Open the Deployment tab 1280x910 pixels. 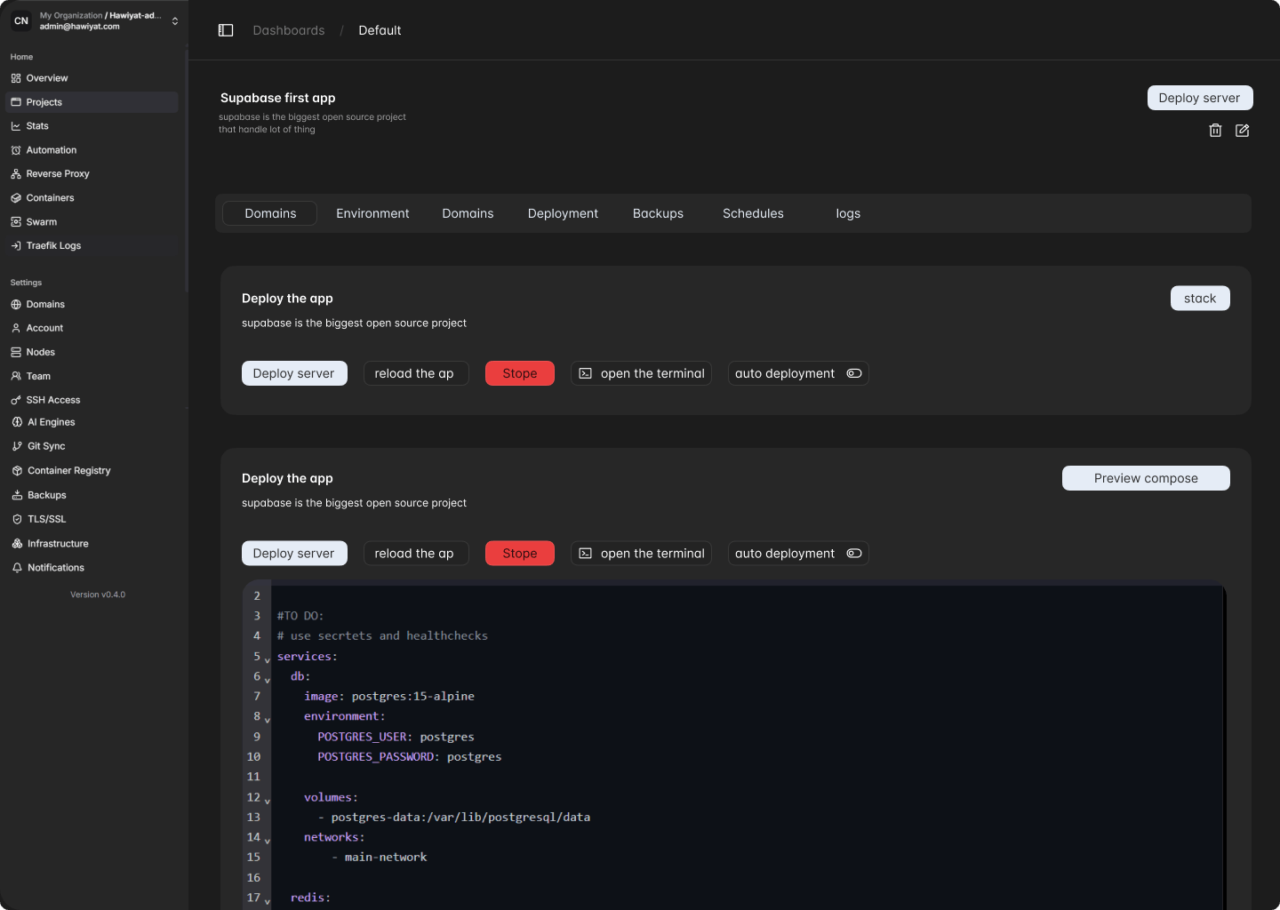[563, 213]
